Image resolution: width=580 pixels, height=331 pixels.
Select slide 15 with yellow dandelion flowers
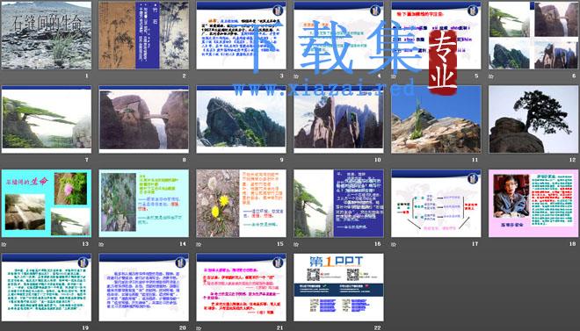pyautogui.click(x=241, y=203)
